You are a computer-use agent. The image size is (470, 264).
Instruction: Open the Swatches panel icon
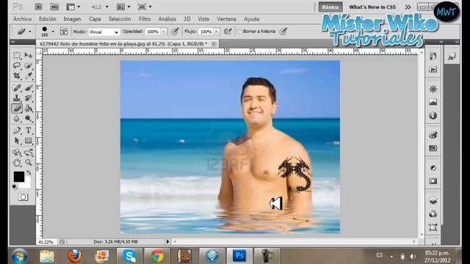(x=433, y=148)
